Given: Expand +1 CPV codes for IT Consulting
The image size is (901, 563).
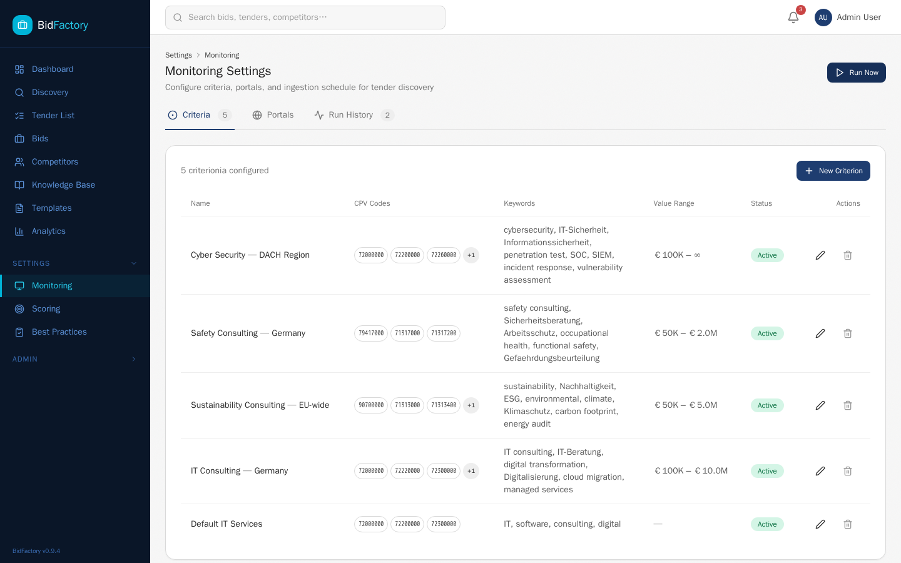Looking at the screenshot, I should tap(471, 471).
